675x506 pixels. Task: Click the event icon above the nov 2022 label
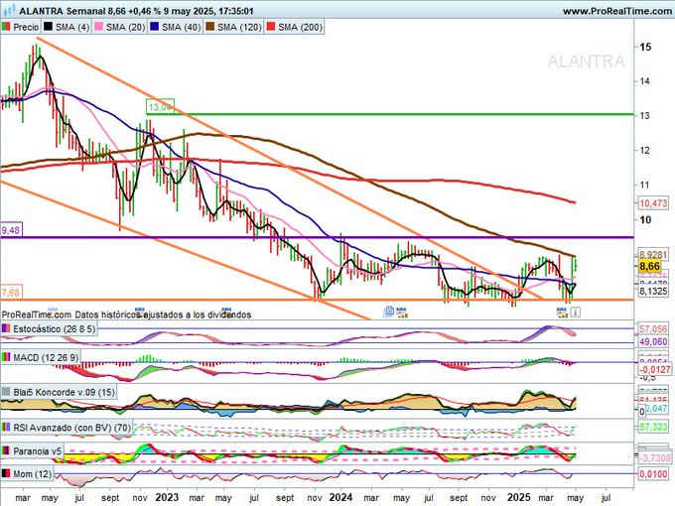(140, 312)
